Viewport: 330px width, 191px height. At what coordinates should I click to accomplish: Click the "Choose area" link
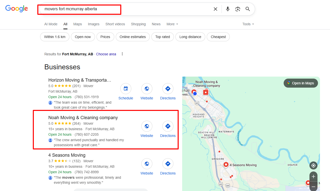pos(106,54)
